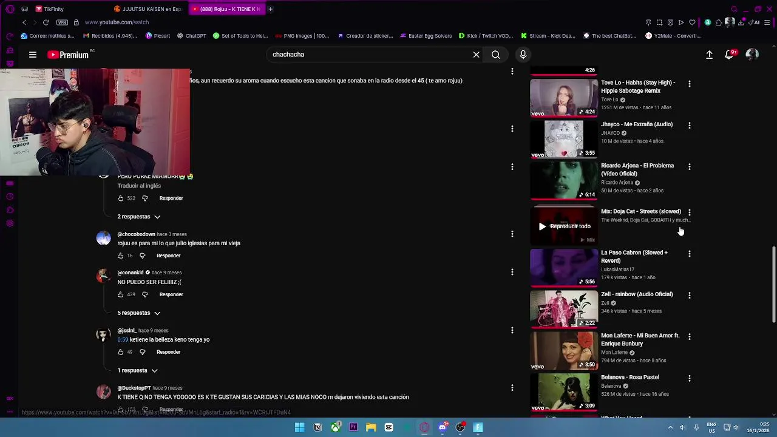777x437 pixels.
Task: Open the browser AI assistant button
Action: [x=755, y=22]
